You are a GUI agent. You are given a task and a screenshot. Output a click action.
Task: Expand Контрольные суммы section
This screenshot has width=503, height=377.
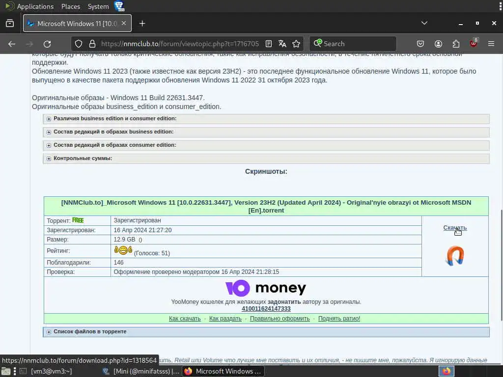266,159
